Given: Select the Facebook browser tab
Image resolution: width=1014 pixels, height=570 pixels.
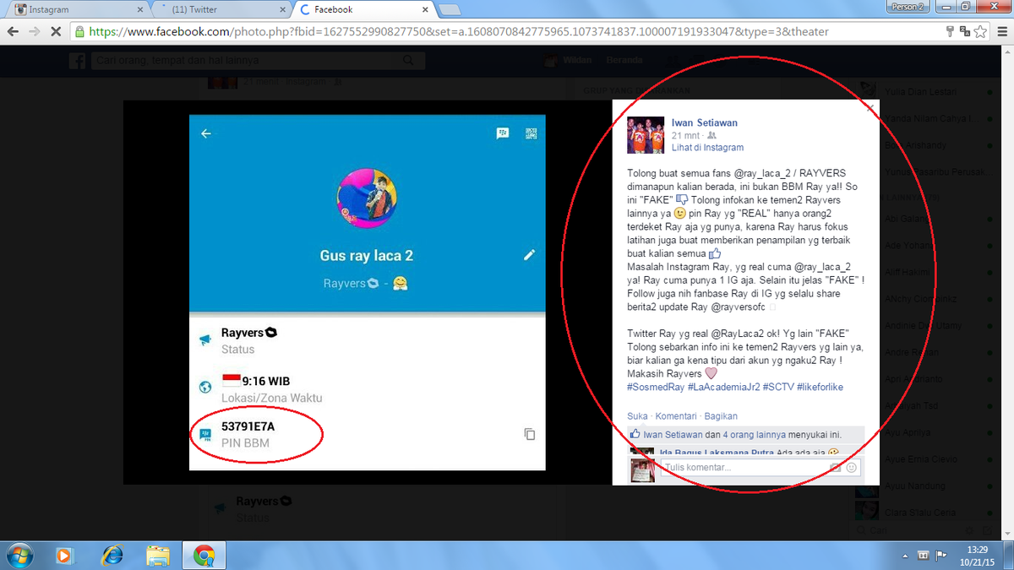Looking at the screenshot, I should click(363, 9).
